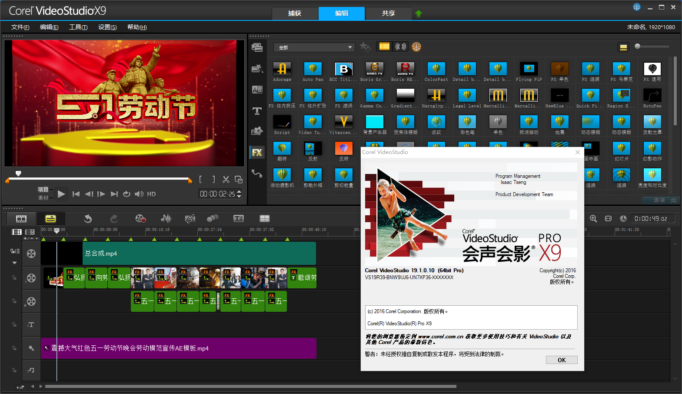The width and height of the screenshot is (682, 394).
Task: Open the Instant Project library panel
Action: pyautogui.click(x=257, y=68)
